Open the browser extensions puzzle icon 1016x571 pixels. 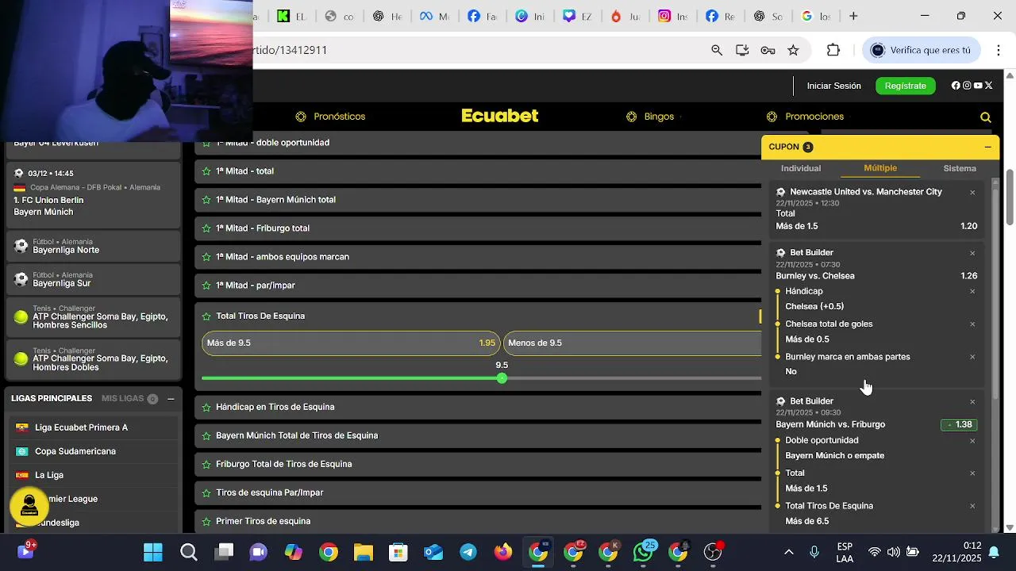pos(833,50)
